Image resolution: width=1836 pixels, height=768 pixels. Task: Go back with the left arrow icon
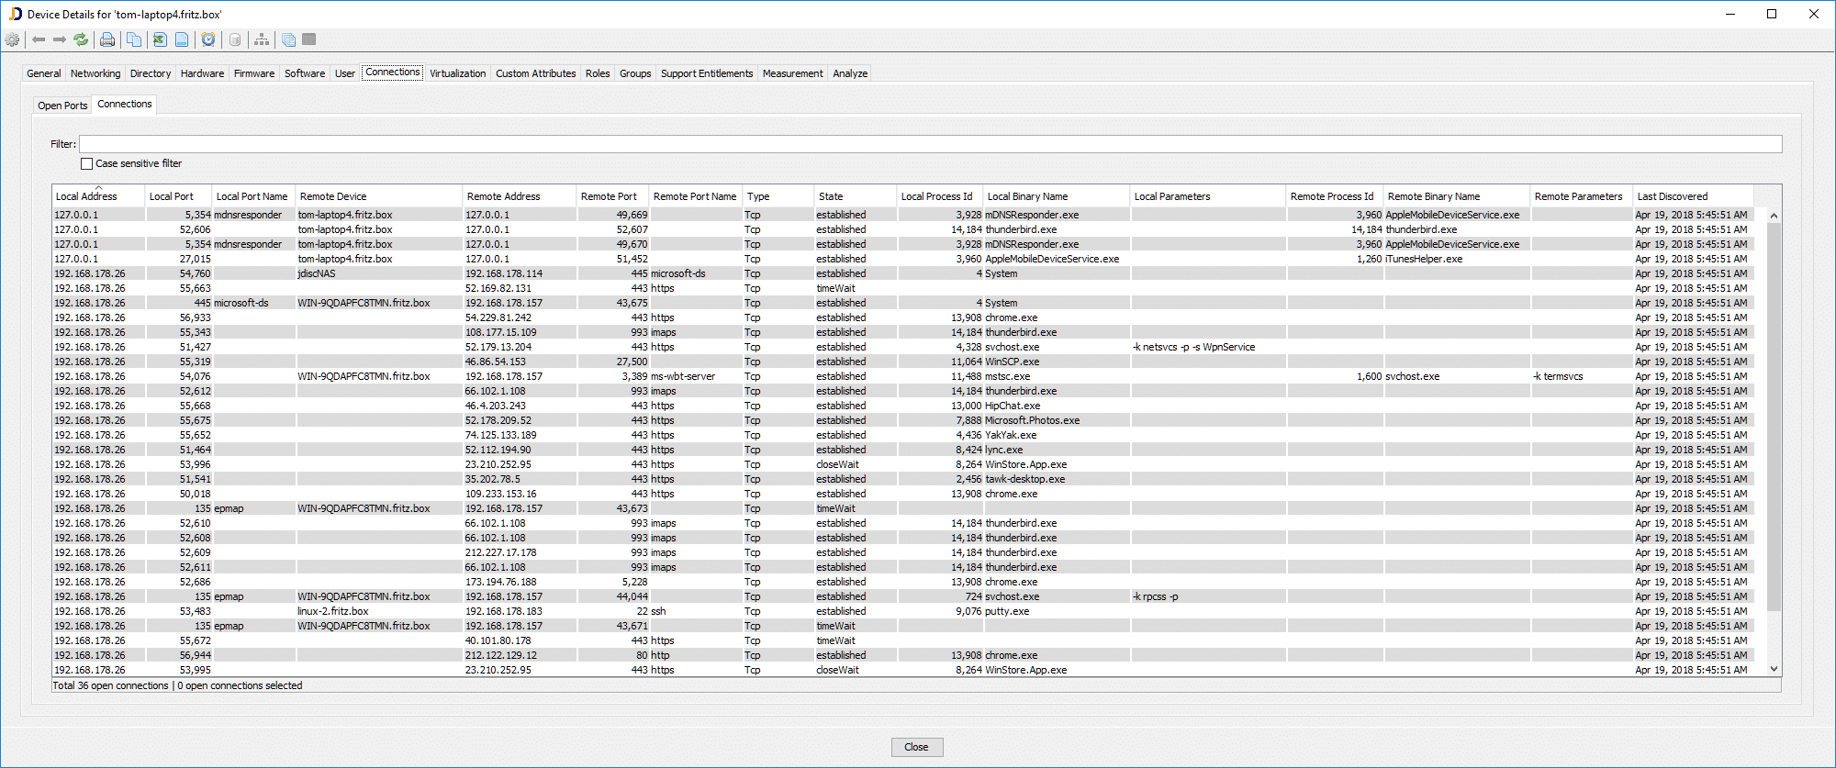(39, 39)
